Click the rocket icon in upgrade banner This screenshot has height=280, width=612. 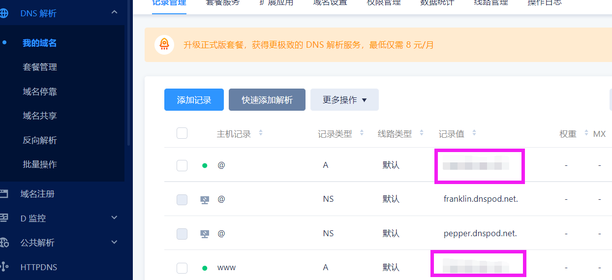[164, 45]
